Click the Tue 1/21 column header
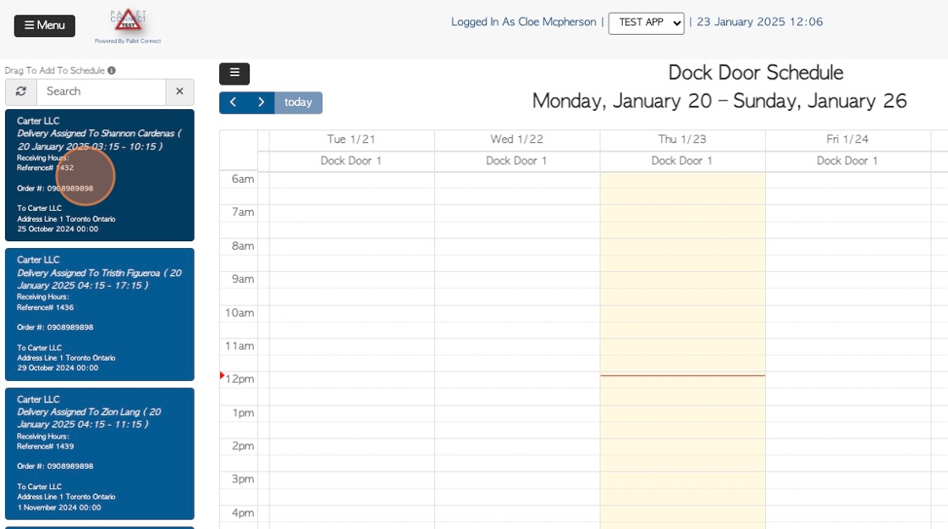948x529 pixels. [351, 139]
